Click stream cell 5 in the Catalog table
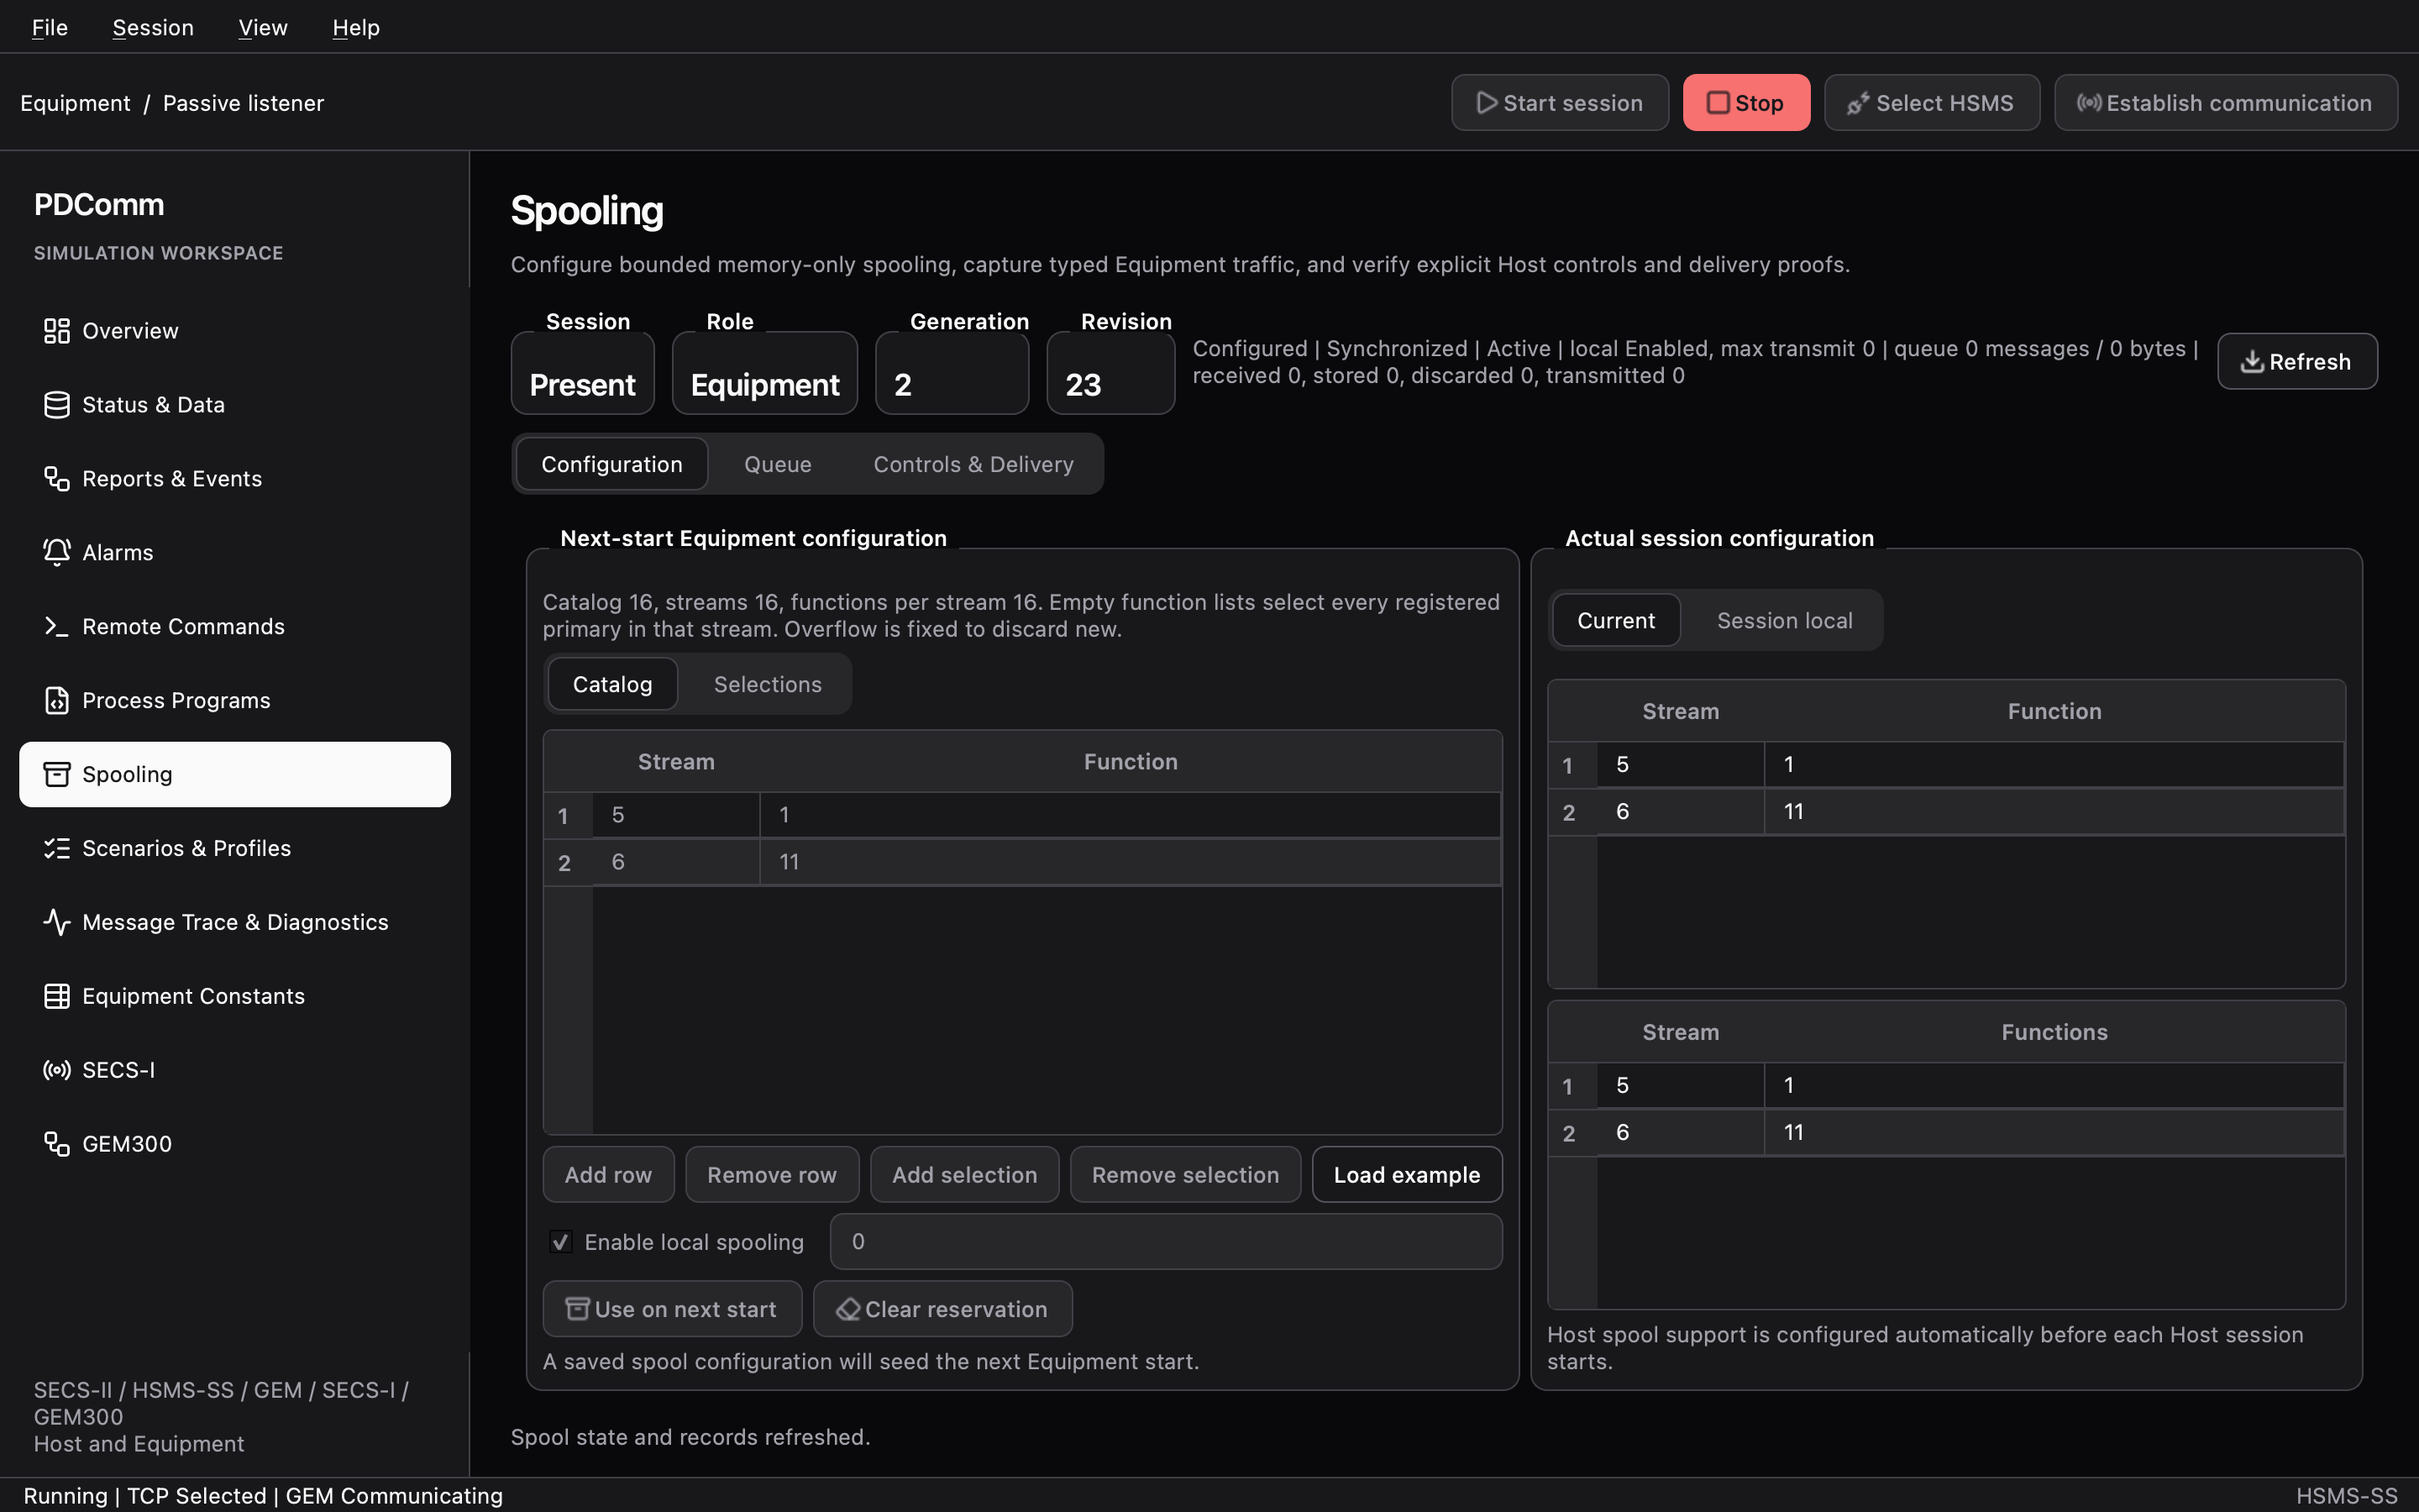 click(x=675, y=815)
